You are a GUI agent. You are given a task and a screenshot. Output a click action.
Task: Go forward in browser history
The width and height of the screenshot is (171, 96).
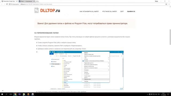(4, 4)
